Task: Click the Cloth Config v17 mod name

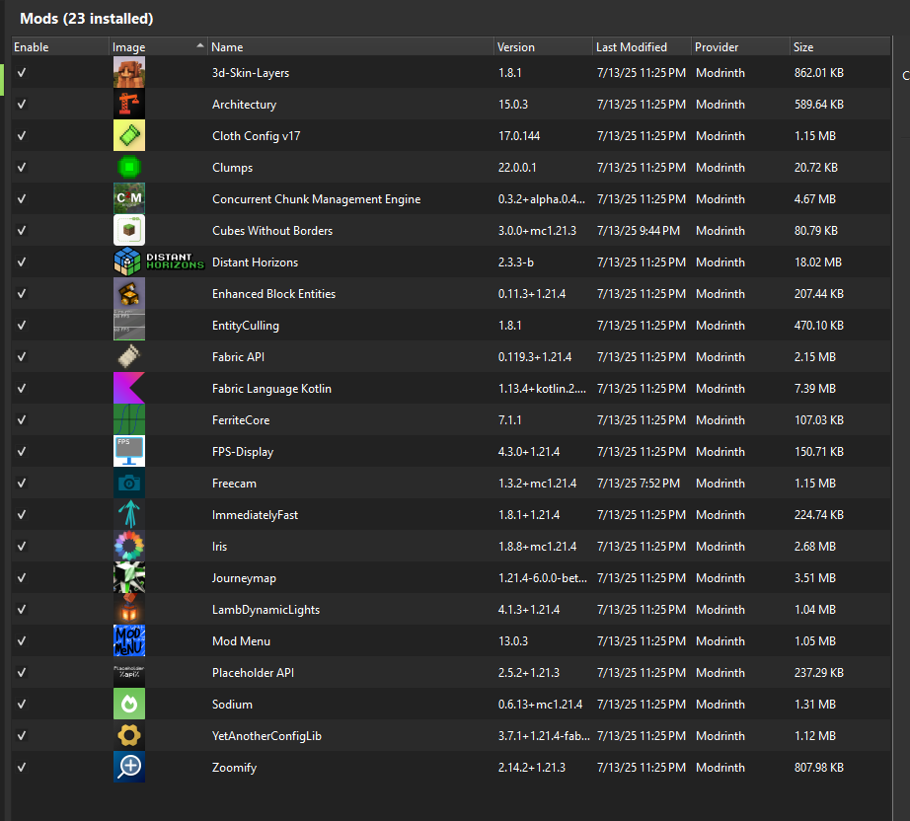Action: coord(256,136)
